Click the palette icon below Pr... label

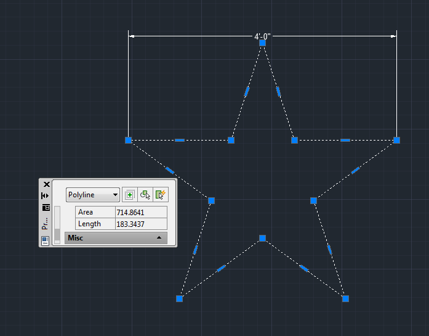click(x=46, y=241)
